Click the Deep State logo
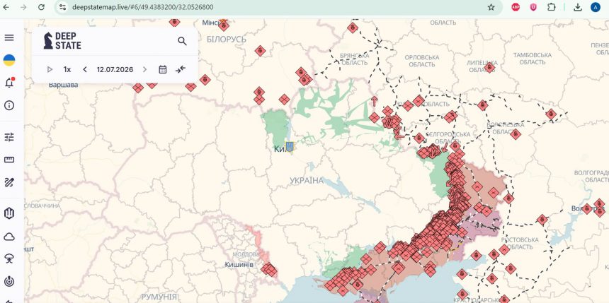Screen dimensions: 609x303 tap(62, 41)
